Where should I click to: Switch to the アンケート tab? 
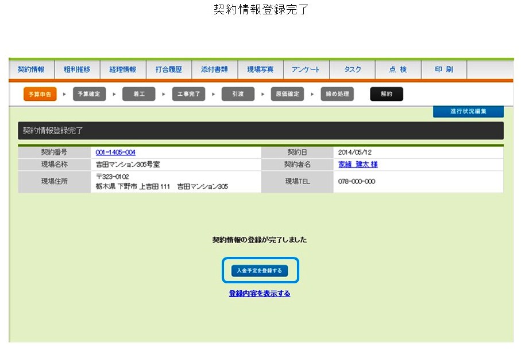(306, 69)
